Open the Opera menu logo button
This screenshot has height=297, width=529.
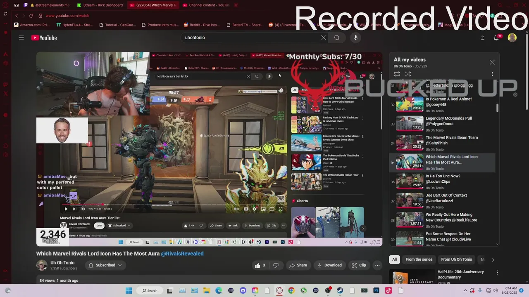click(5, 5)
